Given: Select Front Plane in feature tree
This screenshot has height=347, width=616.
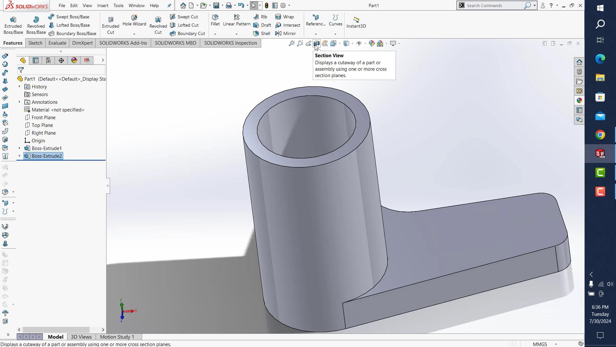Looking at the screenshot, I should pyautogui.click(x=43, y=118).
